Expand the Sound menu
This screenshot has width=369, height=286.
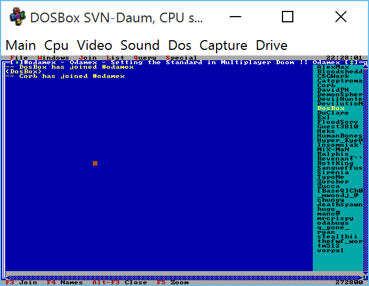[x=140, y=45]
